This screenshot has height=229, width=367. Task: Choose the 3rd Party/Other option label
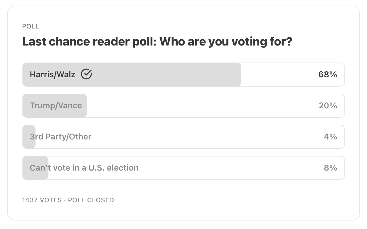tap(60, 137)
